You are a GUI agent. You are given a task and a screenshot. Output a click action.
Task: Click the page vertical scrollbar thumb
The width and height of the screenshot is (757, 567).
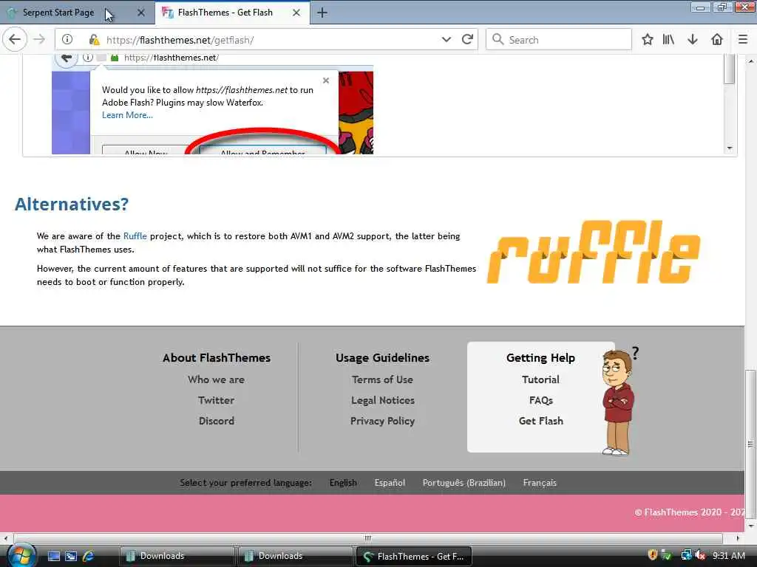click(750, 444)
